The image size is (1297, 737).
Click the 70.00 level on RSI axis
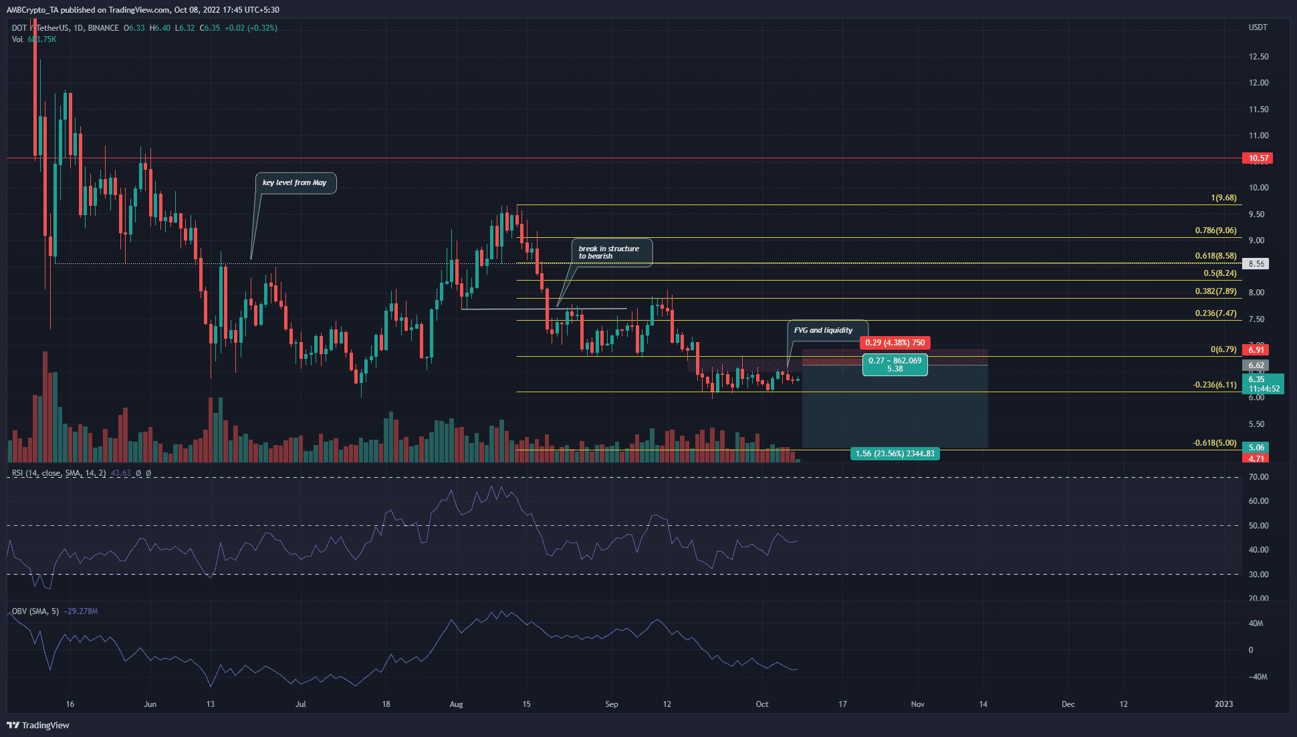pyautogui.click(x=1258, y=477)
